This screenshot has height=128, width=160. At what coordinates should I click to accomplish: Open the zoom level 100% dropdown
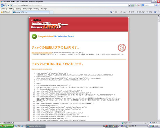coord(153,123)
